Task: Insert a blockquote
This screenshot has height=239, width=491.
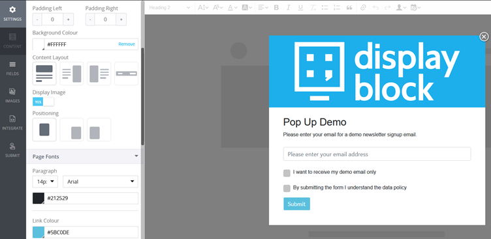Action: coord(349,8)
